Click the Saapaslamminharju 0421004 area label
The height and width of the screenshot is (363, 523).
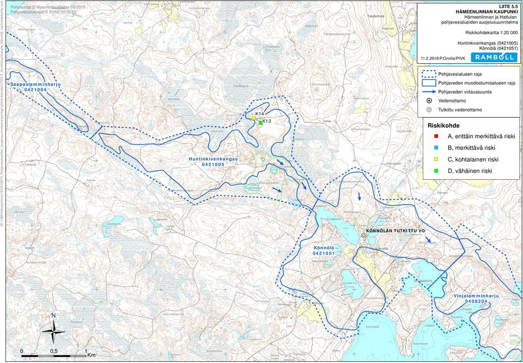click(35, 87)
